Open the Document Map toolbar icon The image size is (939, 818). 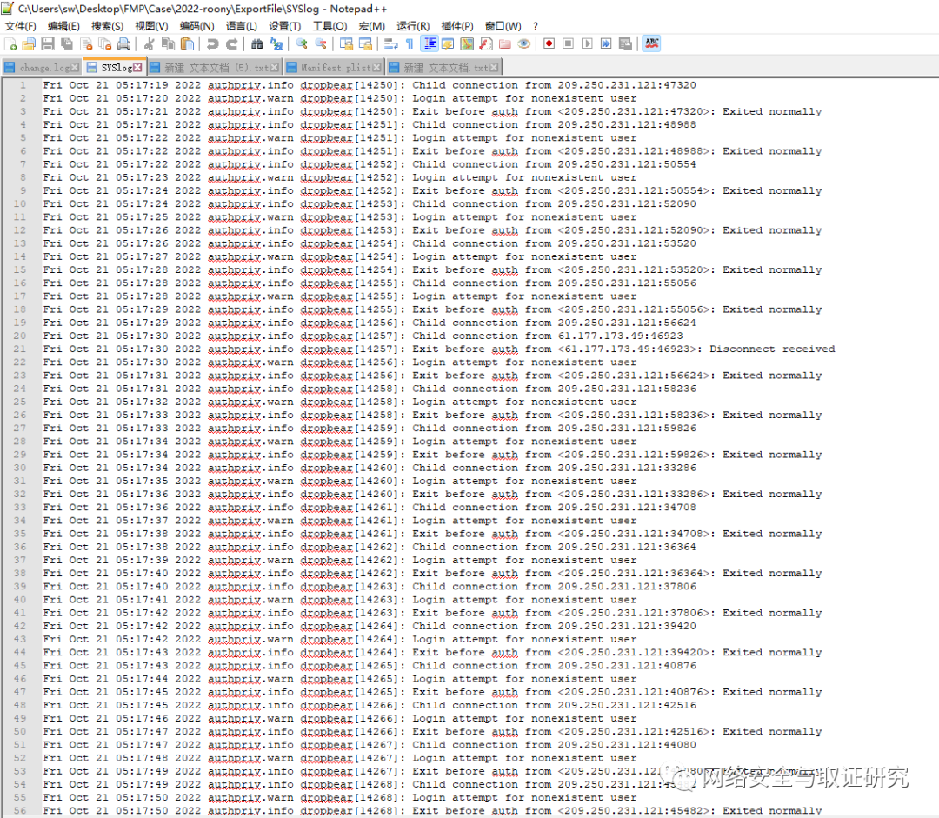[x=467, y=43]
